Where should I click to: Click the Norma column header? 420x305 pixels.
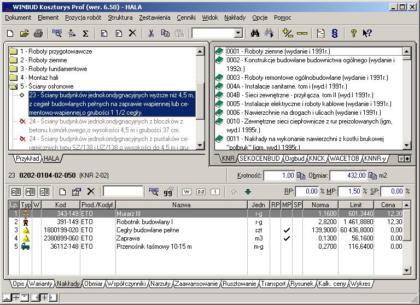(x=320, y=205)
